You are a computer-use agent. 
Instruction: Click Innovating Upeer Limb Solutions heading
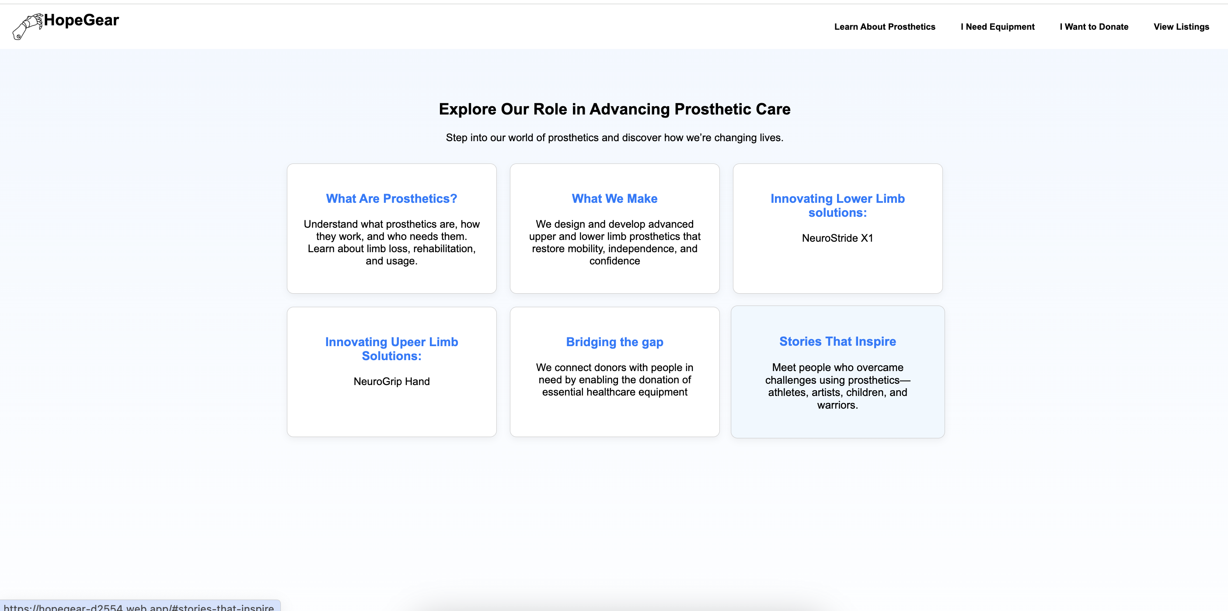pos(391,349)
